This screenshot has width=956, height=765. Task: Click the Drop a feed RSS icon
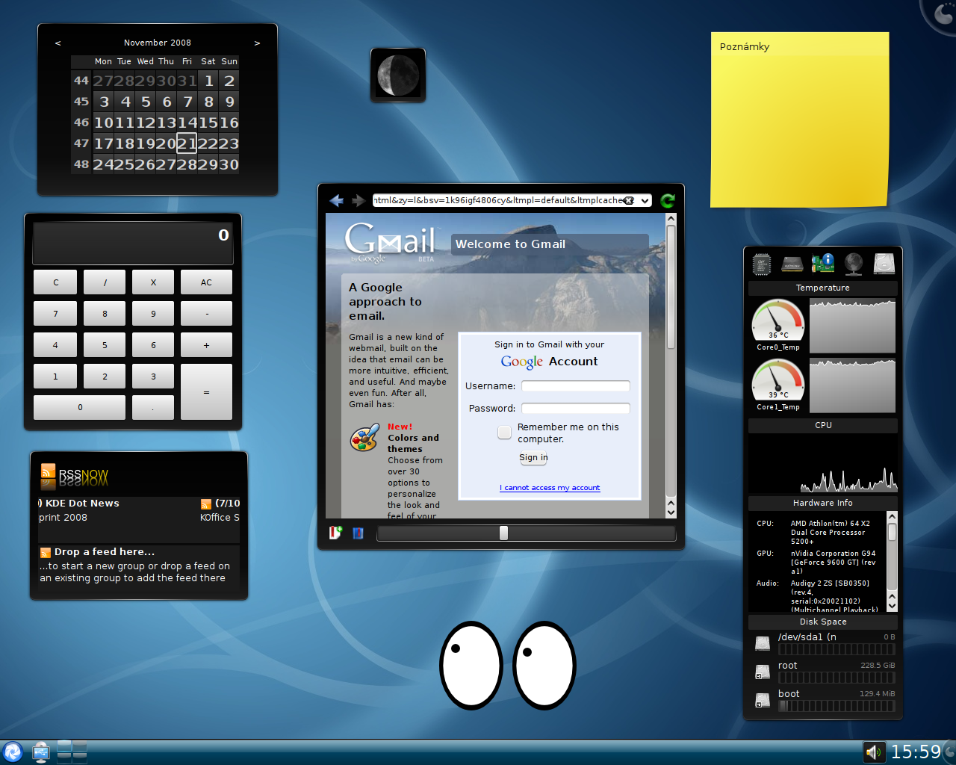pos(46,552)
